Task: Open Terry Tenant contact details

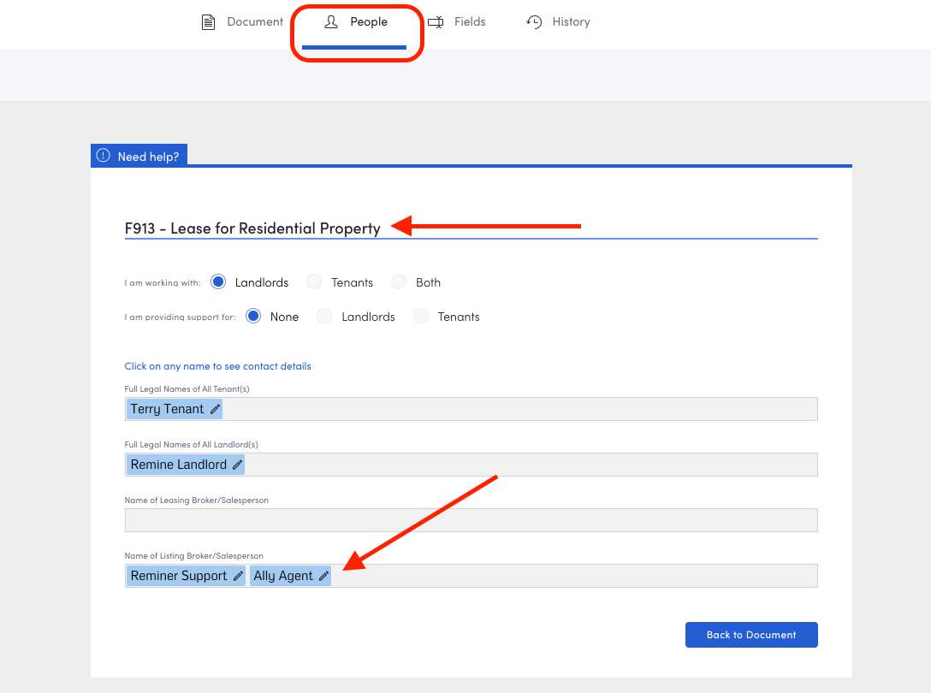Action: (x=167, y=409)
